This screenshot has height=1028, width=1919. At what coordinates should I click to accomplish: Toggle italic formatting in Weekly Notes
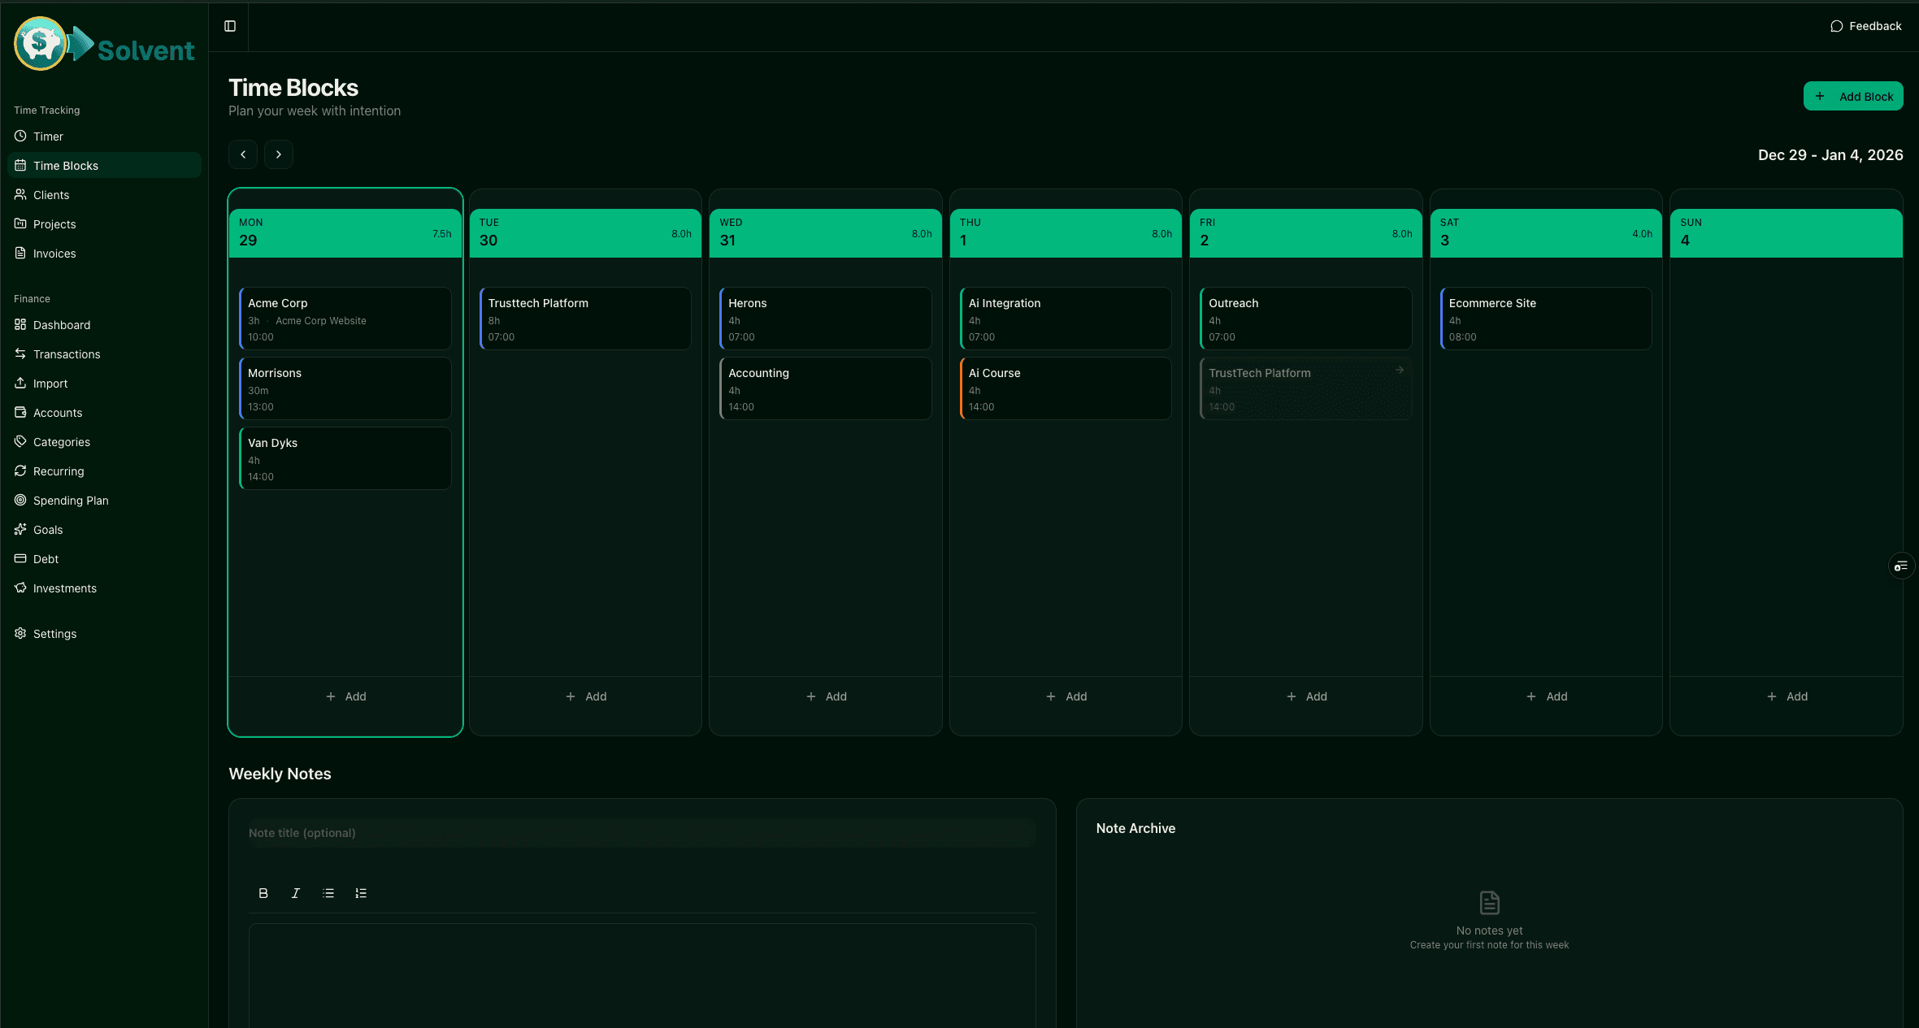(x=296, y=892)
